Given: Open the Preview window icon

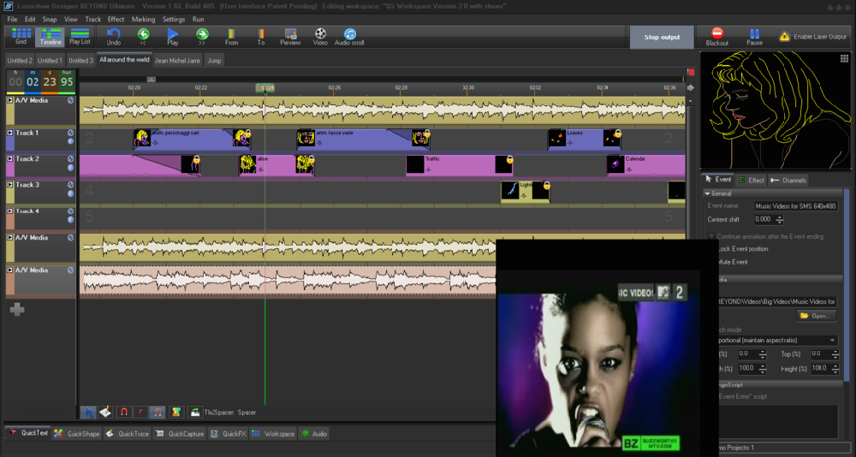Looking at the screenshot, I should (x=290, y=33).
